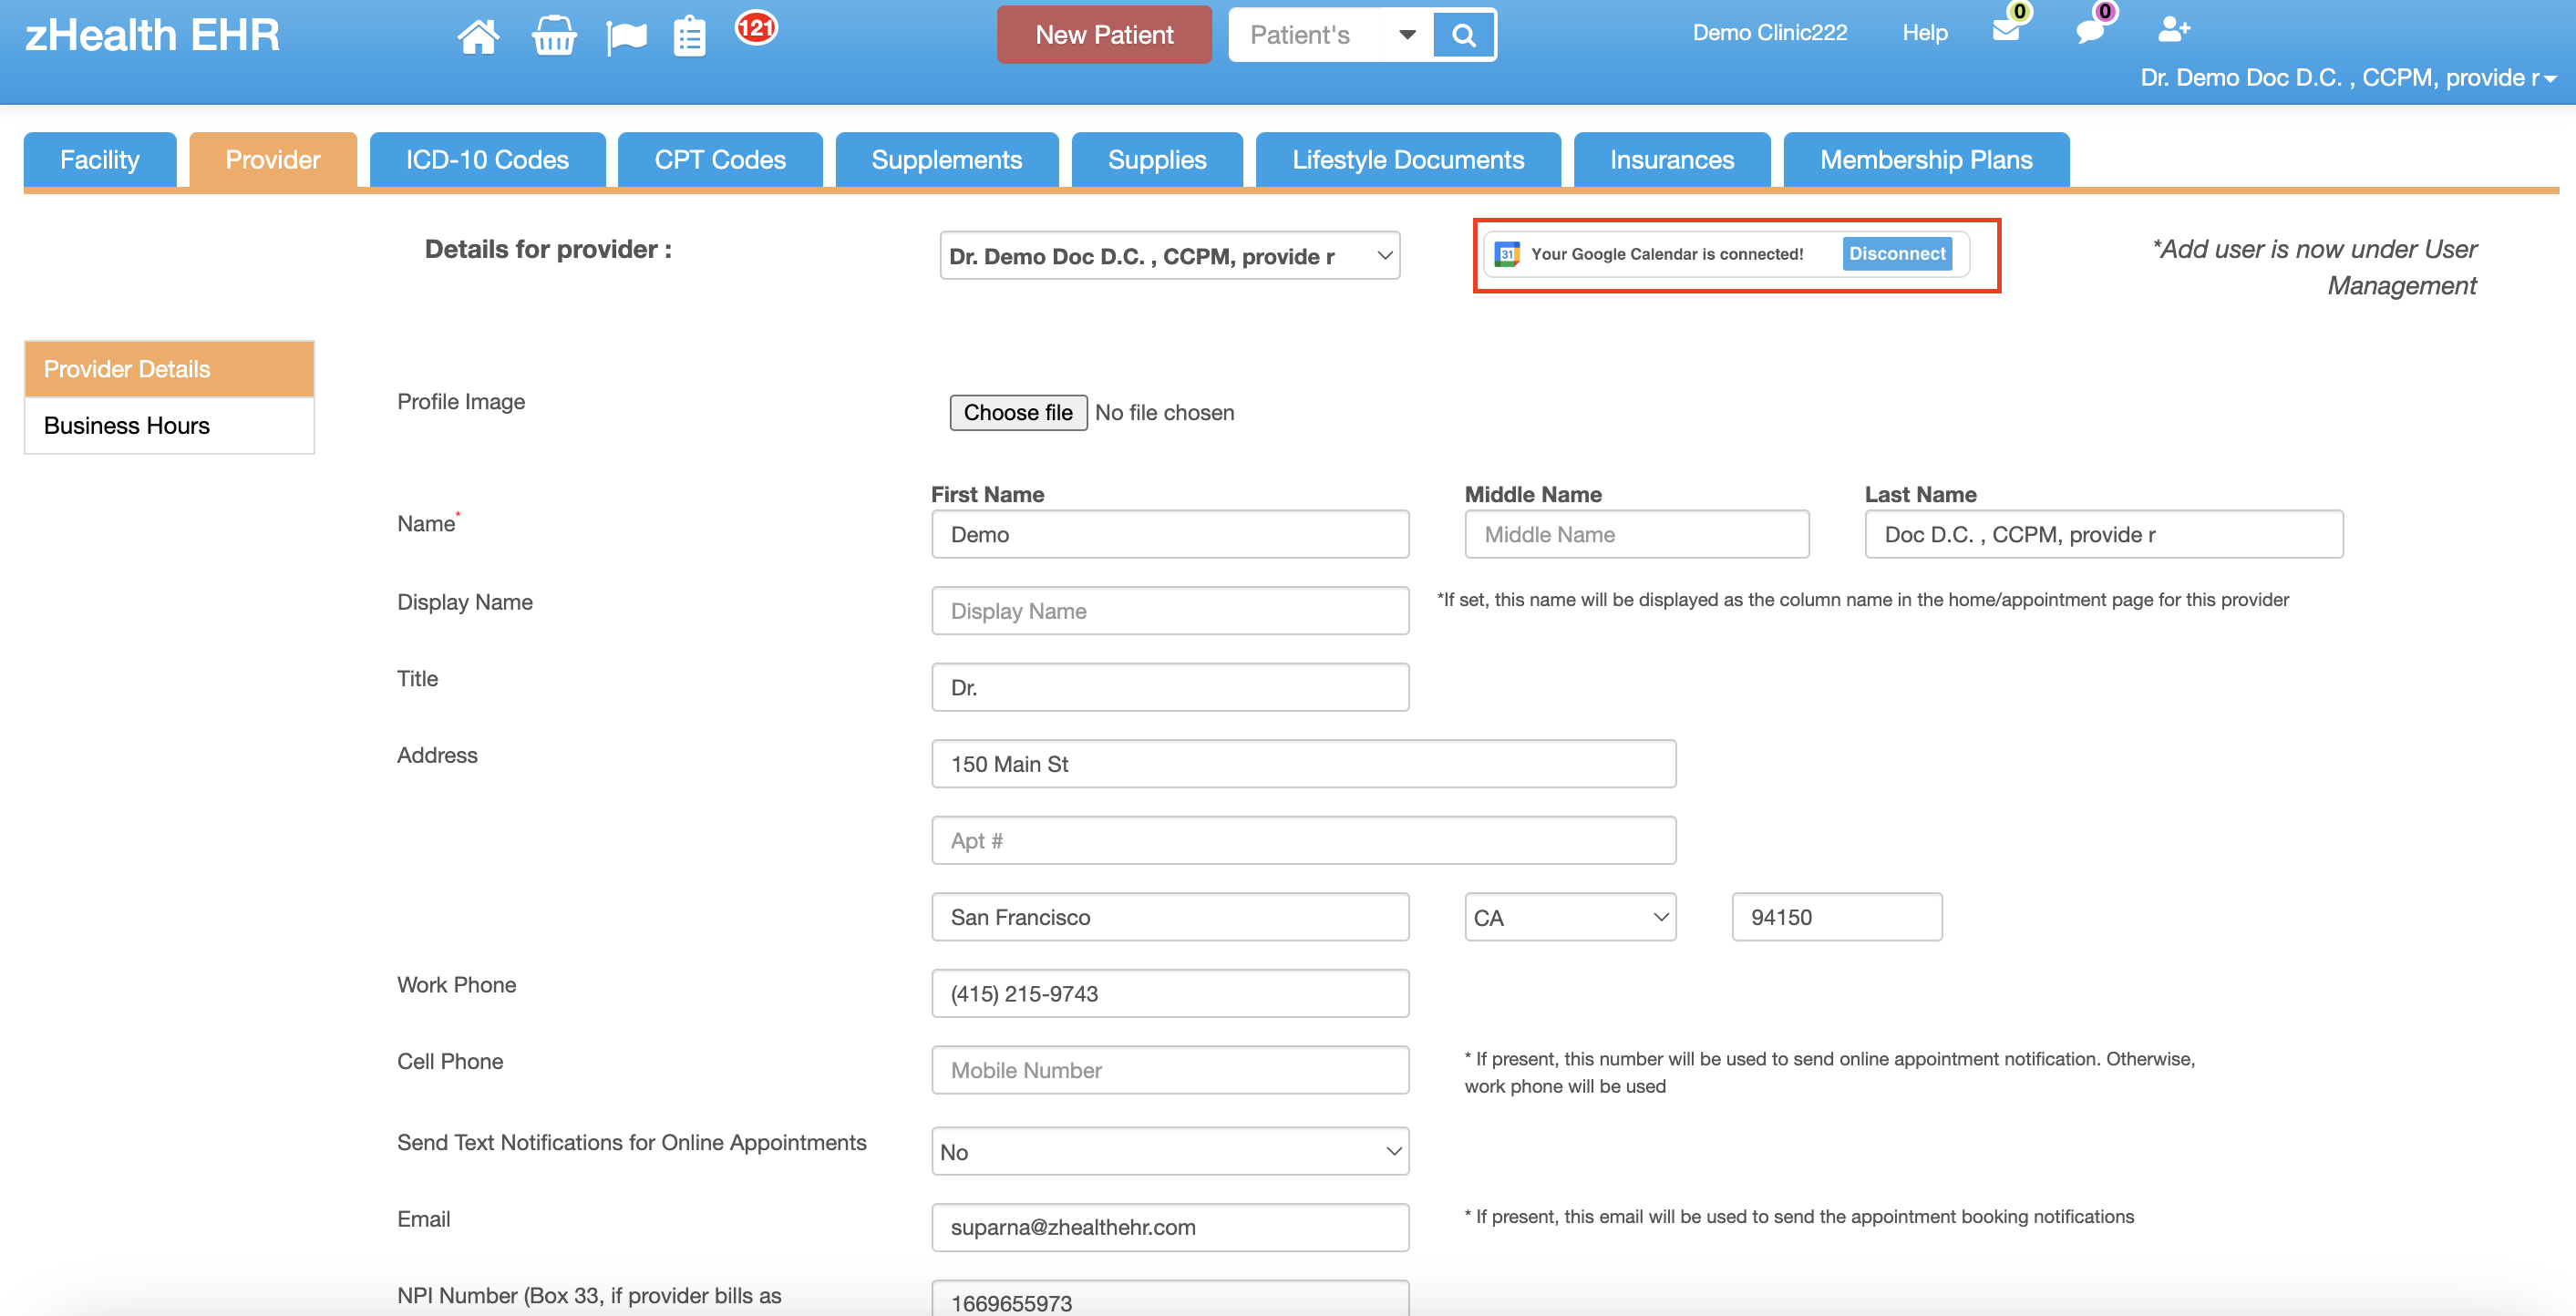Click the First Name field
This screenshot has height=1316, width=2576.
tap(1170, 534)
